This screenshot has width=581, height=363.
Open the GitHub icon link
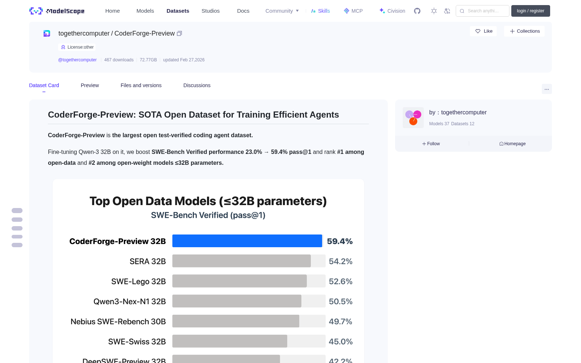[417, 11]
